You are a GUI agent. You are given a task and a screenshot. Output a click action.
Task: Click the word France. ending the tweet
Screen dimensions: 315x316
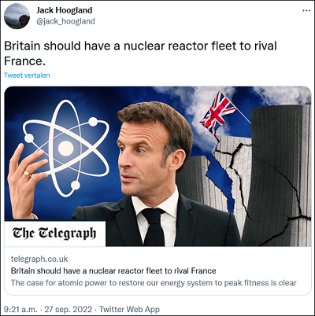24,61
